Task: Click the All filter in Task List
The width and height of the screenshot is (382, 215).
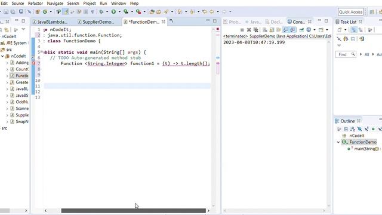Action: [366, 54]
